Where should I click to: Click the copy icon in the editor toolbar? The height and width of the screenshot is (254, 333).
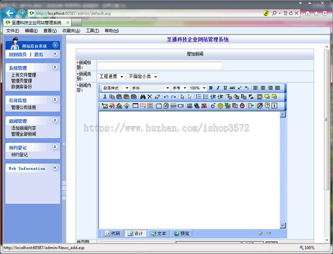click(112, 97)
